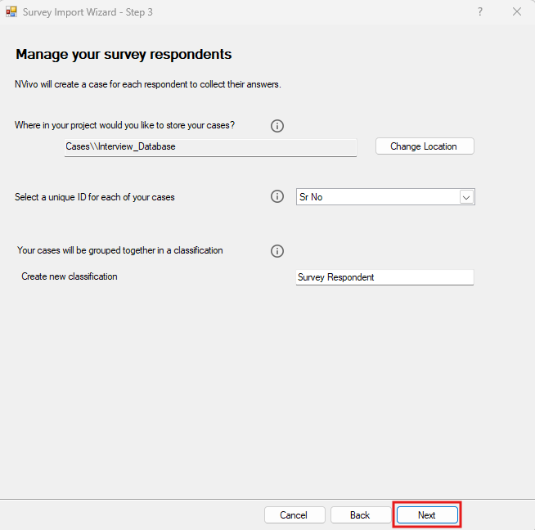Image resolution: width=535 pixels, height=530 pixels.
Task: Cancel the survey import wizard
Action: (x=294, y=514)
